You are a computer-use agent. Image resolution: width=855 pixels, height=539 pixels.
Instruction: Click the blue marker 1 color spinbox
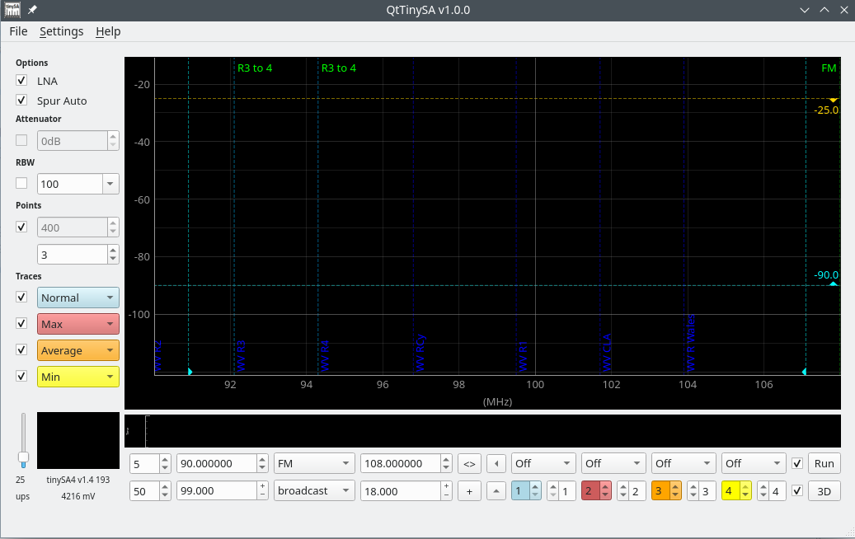526,491
